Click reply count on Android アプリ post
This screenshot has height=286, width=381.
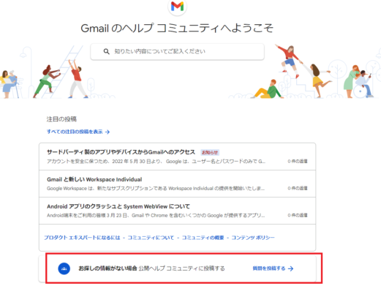coord(298,215)
